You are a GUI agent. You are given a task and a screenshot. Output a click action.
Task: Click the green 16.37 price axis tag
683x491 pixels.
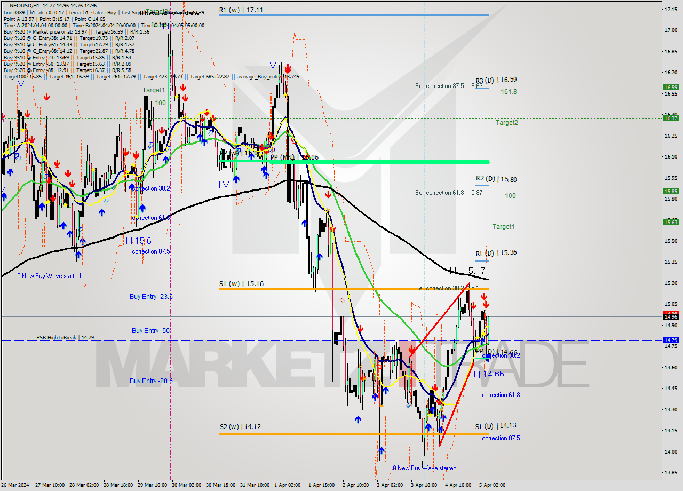pyautogui.click(x=670, y=118)
